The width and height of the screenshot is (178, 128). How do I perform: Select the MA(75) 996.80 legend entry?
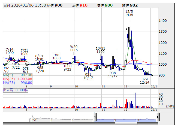coord(18,83)
